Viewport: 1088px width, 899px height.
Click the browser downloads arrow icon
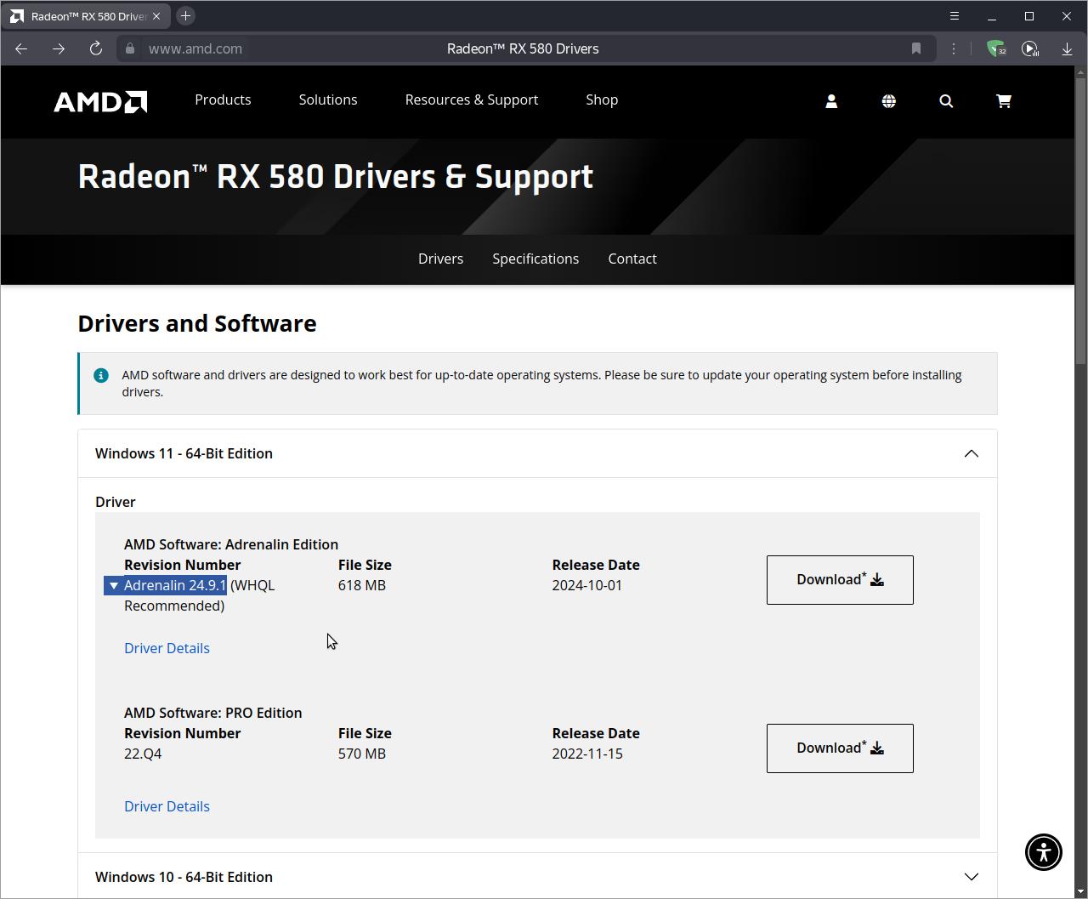click(x=1067, y=48)
